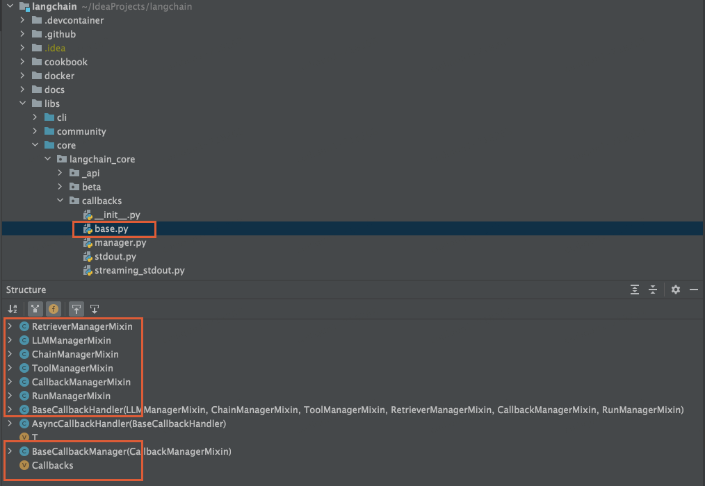Collapse the langchain_core package
The height and width of the screenshot is (486, 705).
point(47,159)
